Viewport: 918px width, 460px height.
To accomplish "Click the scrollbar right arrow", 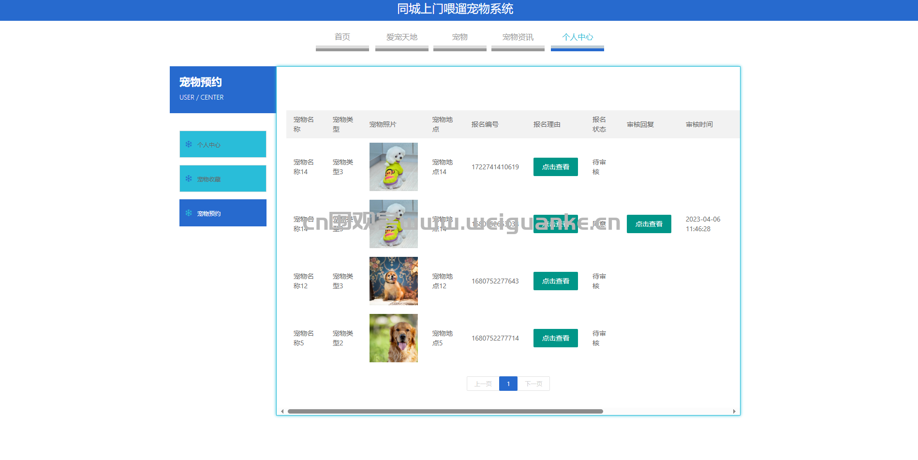I will 734,411.
